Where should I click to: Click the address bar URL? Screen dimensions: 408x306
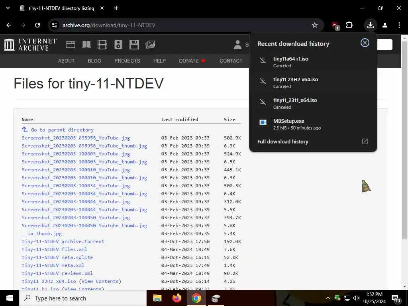click(x=109, y=25)
